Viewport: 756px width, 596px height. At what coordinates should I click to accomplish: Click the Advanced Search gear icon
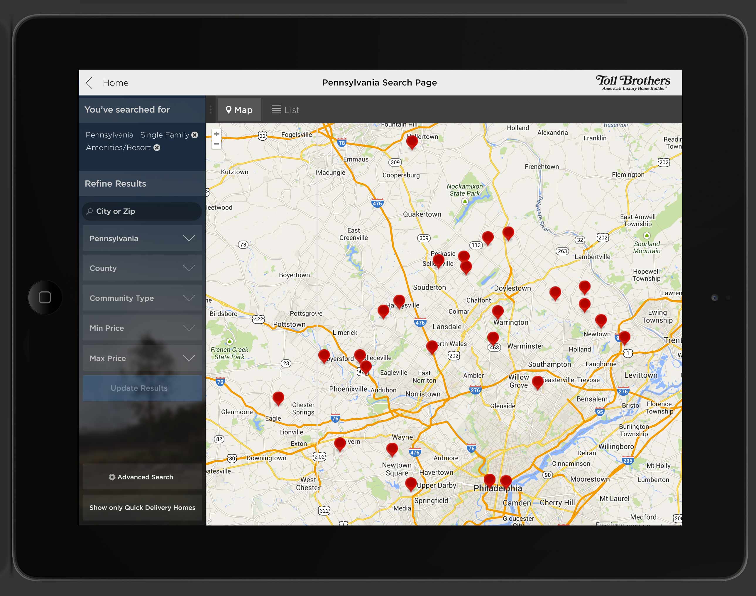[112, 477]
